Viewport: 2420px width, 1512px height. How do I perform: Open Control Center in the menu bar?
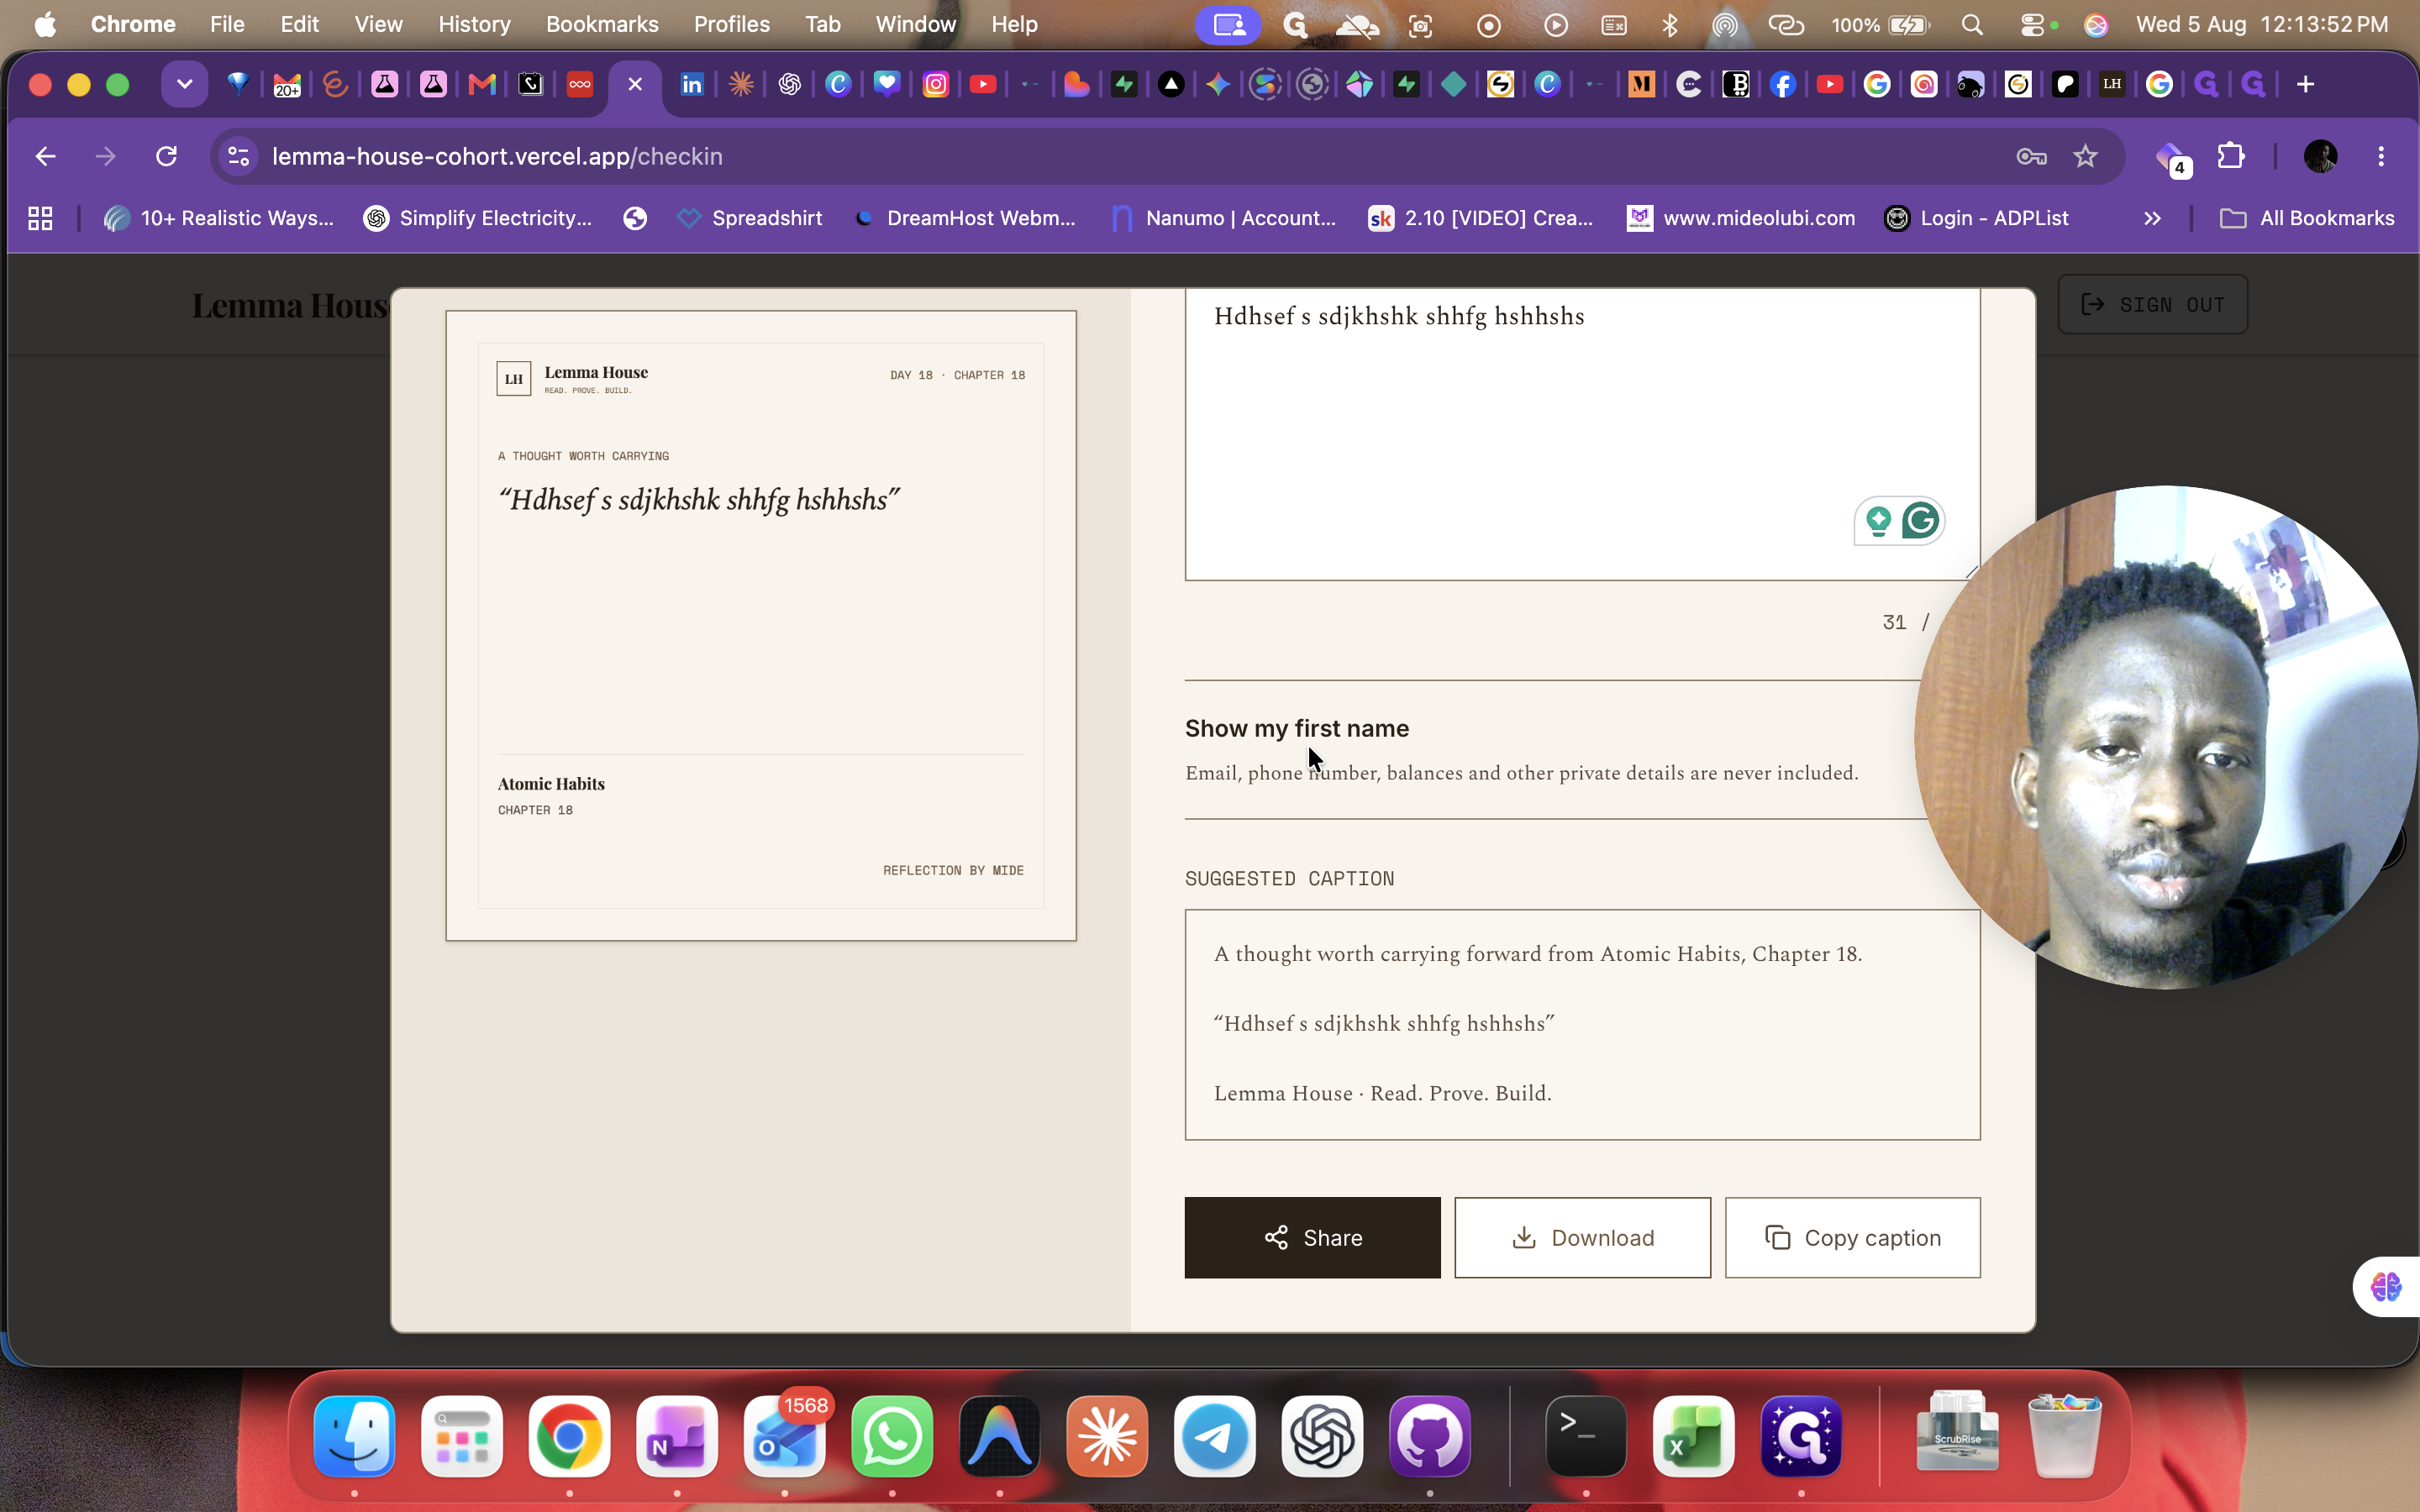coord(2032,24)
